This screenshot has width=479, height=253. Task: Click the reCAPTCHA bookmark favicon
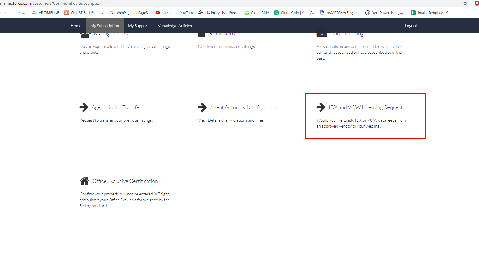pyautogui.click(x=322, y=13)
